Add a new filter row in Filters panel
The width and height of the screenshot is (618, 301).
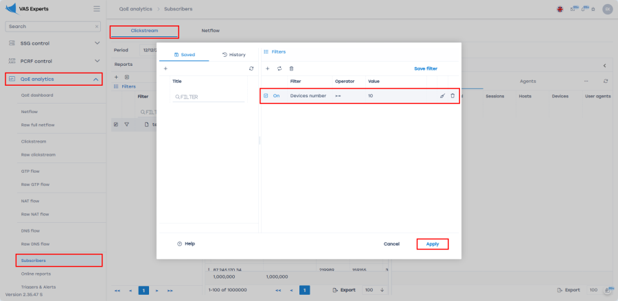point(268,69)
